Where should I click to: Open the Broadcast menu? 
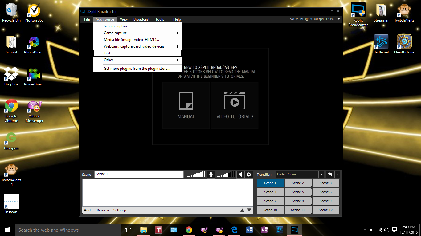[x=141, y=19]
